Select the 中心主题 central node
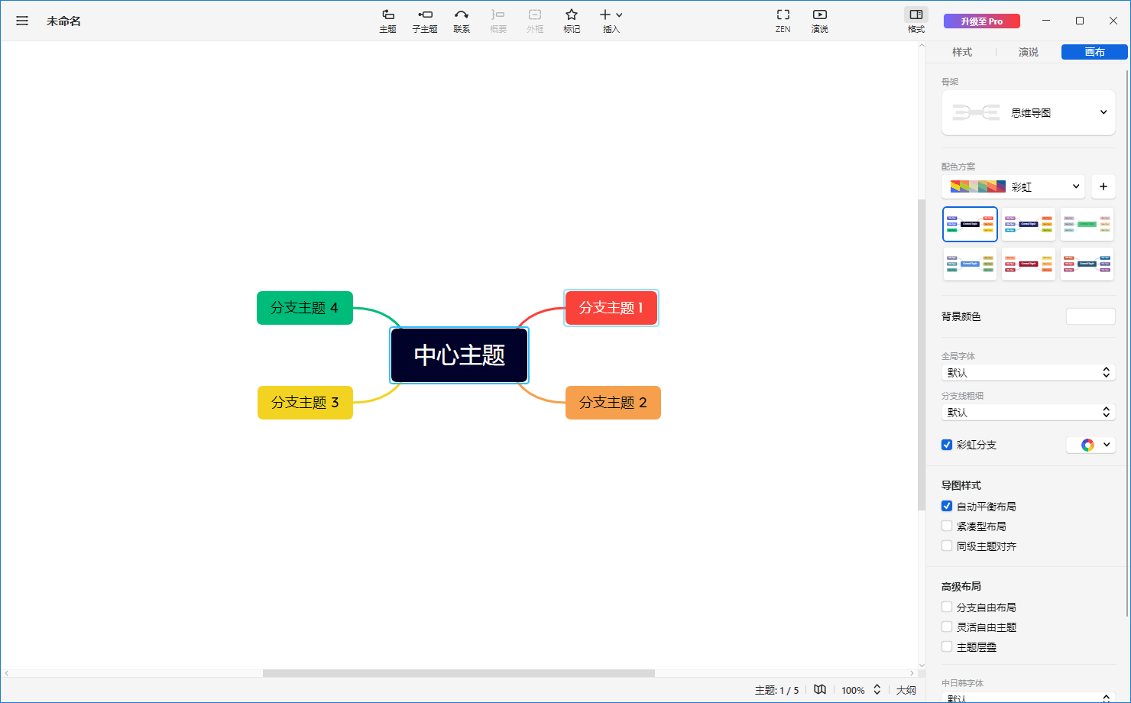The width and height of the screenshot is (1131, 703). click(459, 355)
